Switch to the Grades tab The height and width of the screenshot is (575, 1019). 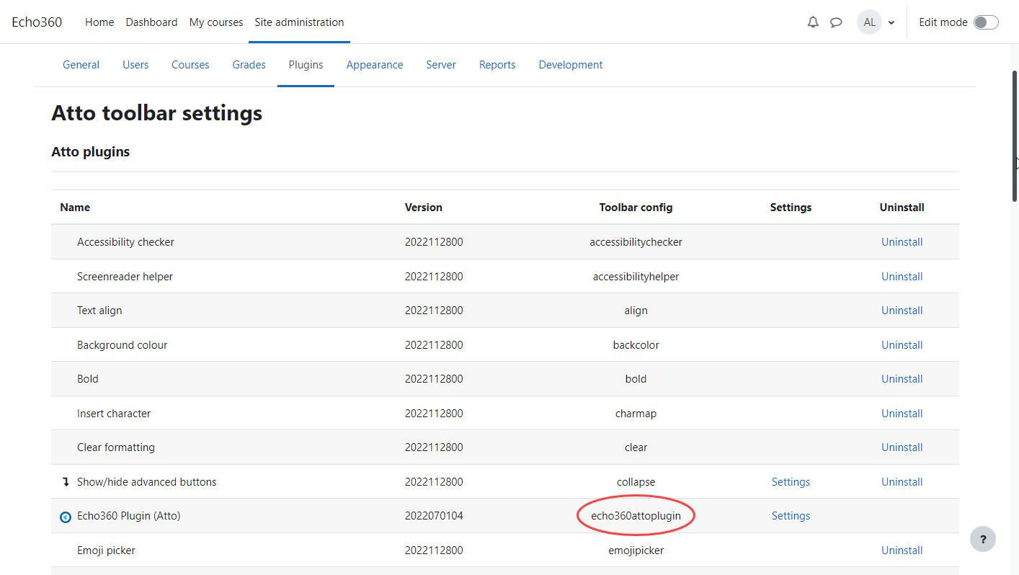coord(249,65)
